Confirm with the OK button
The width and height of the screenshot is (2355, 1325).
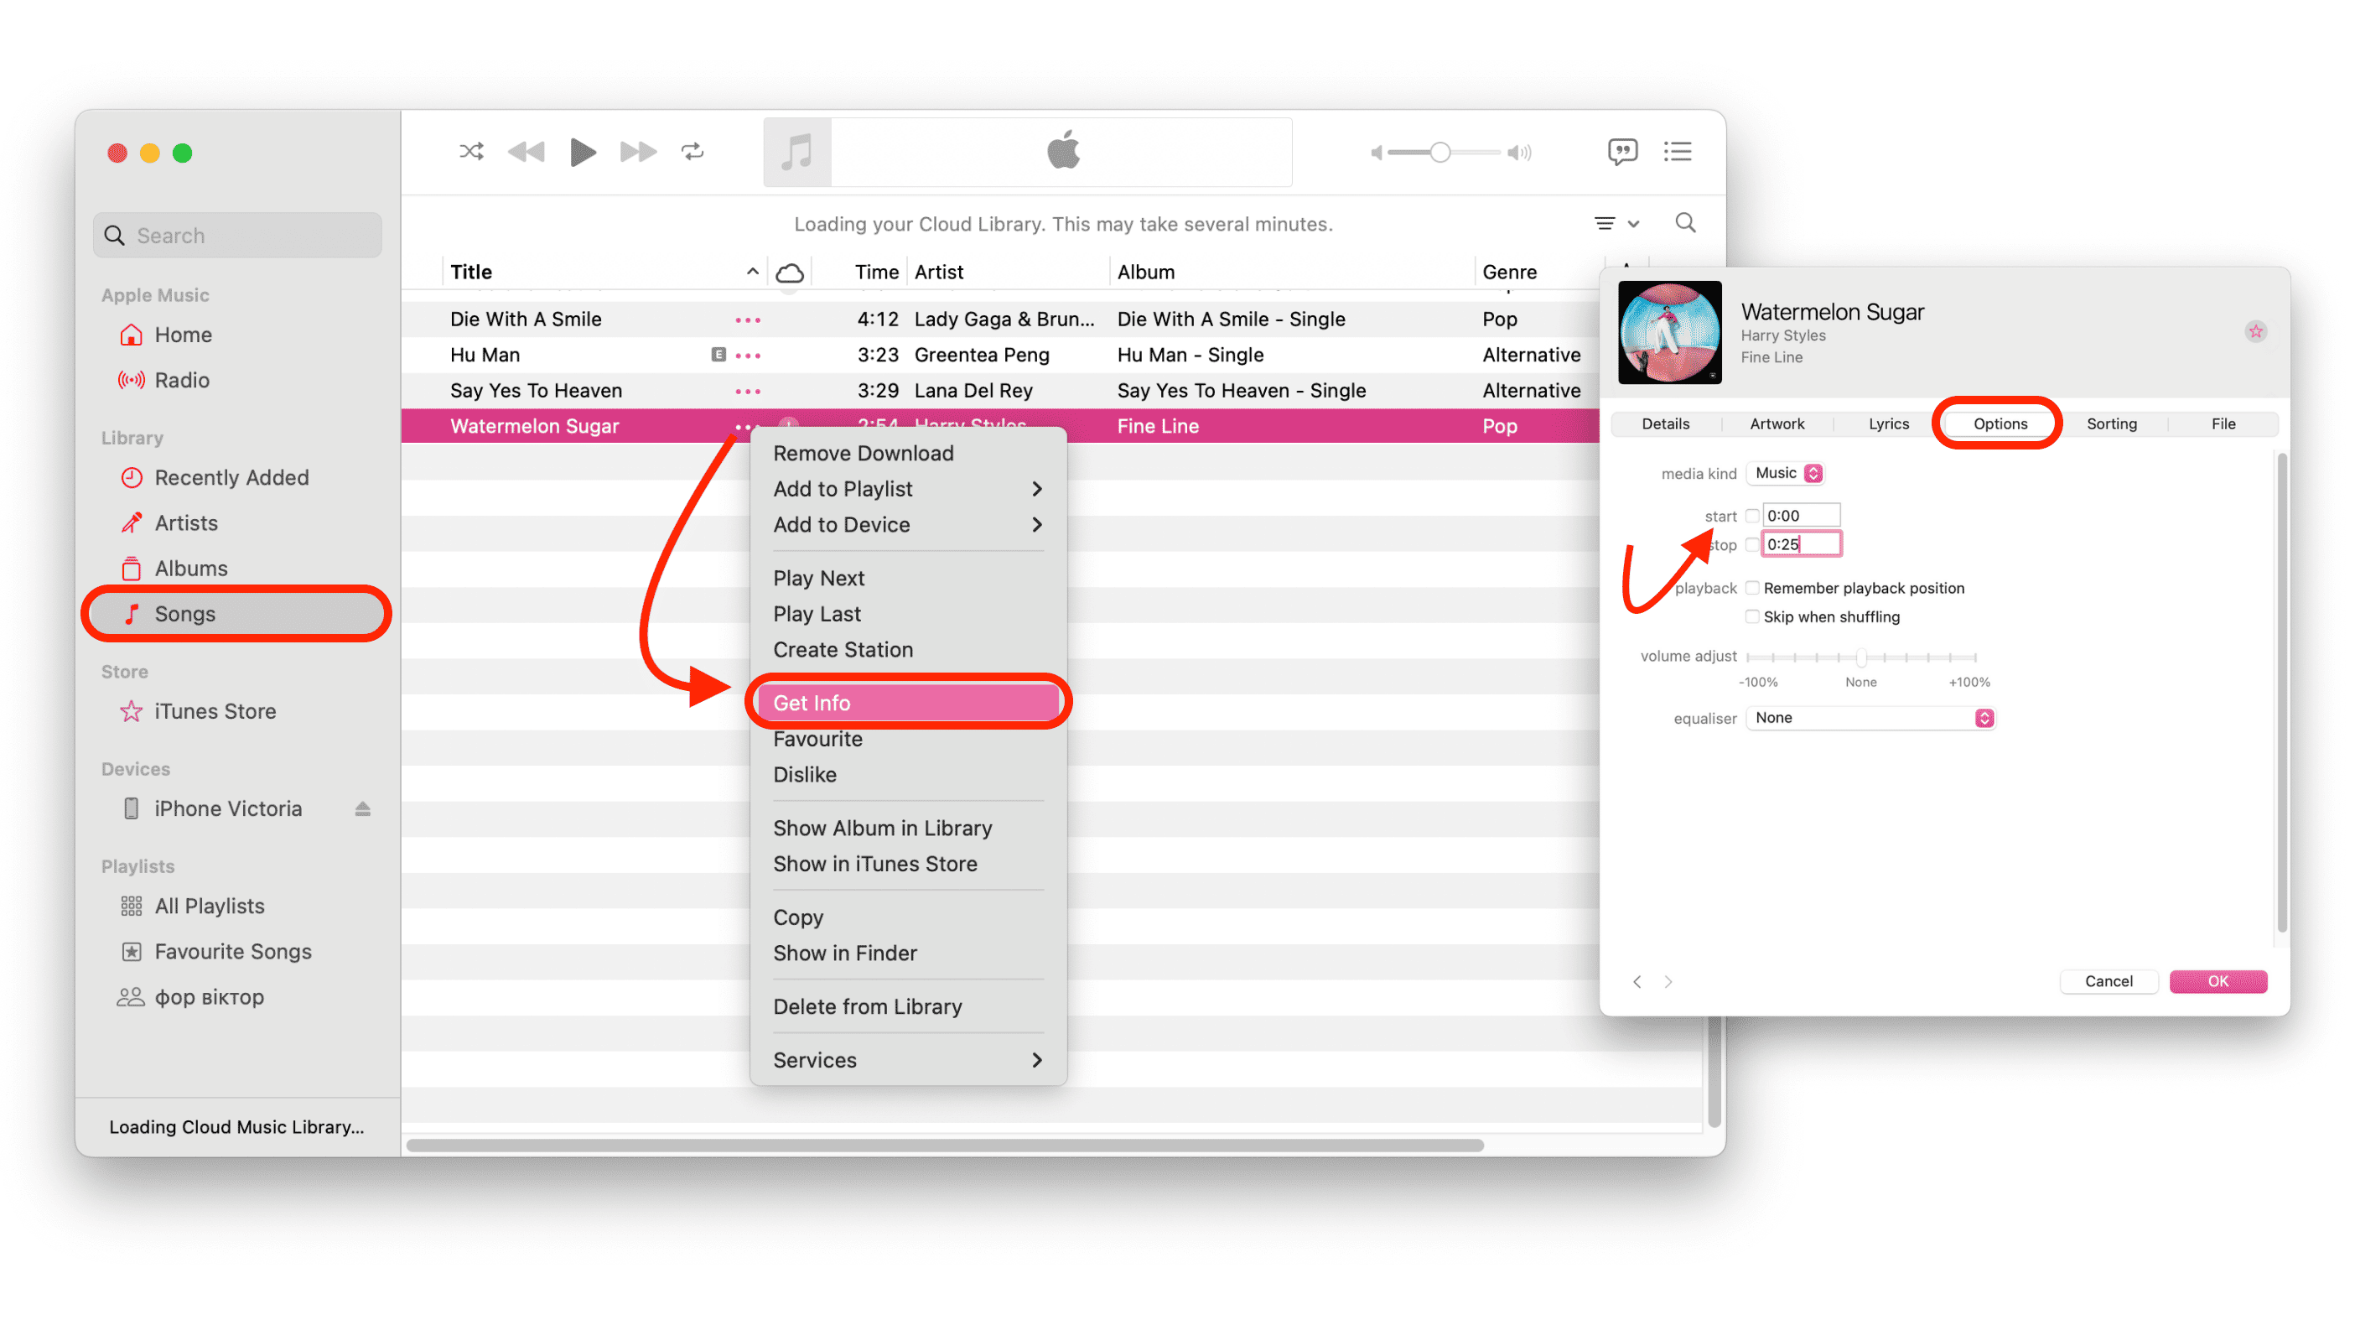(2218, 982)
